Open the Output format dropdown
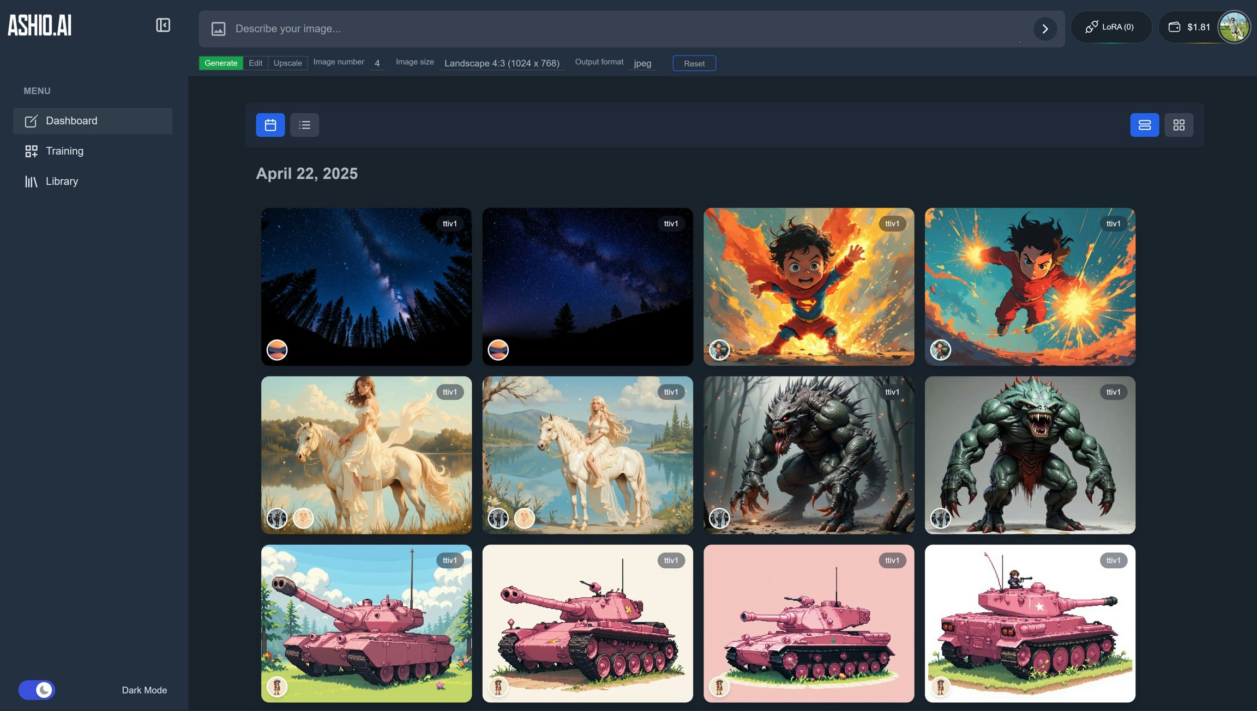 click(642, 63)
